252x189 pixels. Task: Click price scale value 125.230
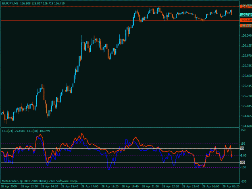246,96
